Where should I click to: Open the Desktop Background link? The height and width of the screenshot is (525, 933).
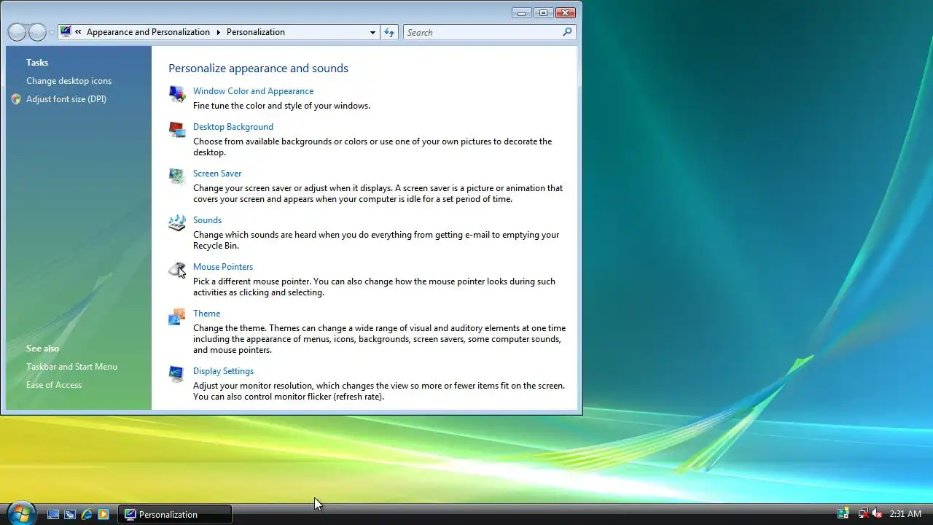coord(233,127)
